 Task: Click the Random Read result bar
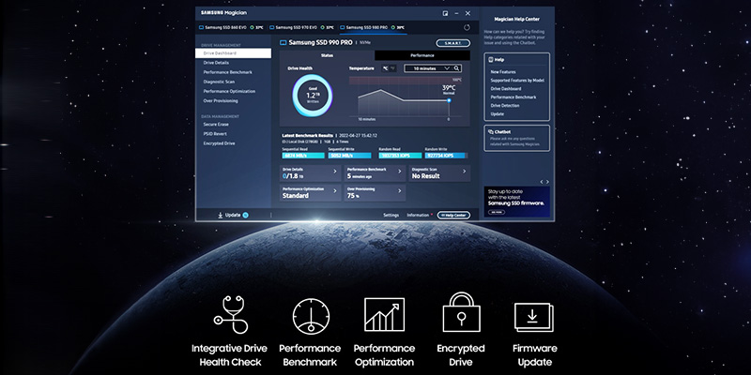401,156
